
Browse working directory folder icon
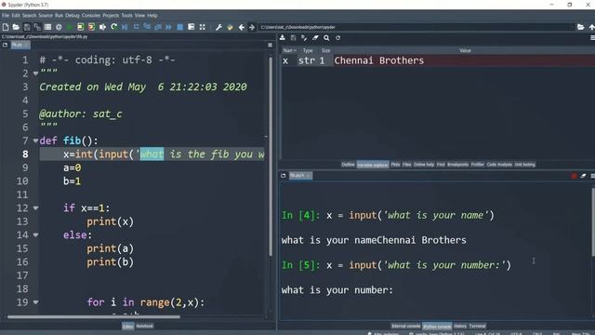580,27
